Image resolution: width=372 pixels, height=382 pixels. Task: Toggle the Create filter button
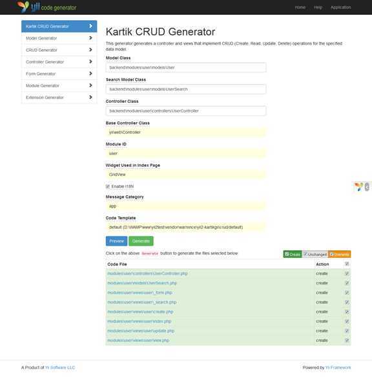[x=293, y=254]
